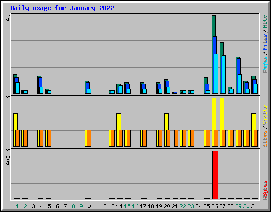The height and width of the screenshot is (212, 271).
Task: Click the "3" maximum value on visits axis
Action: (8, 98)
